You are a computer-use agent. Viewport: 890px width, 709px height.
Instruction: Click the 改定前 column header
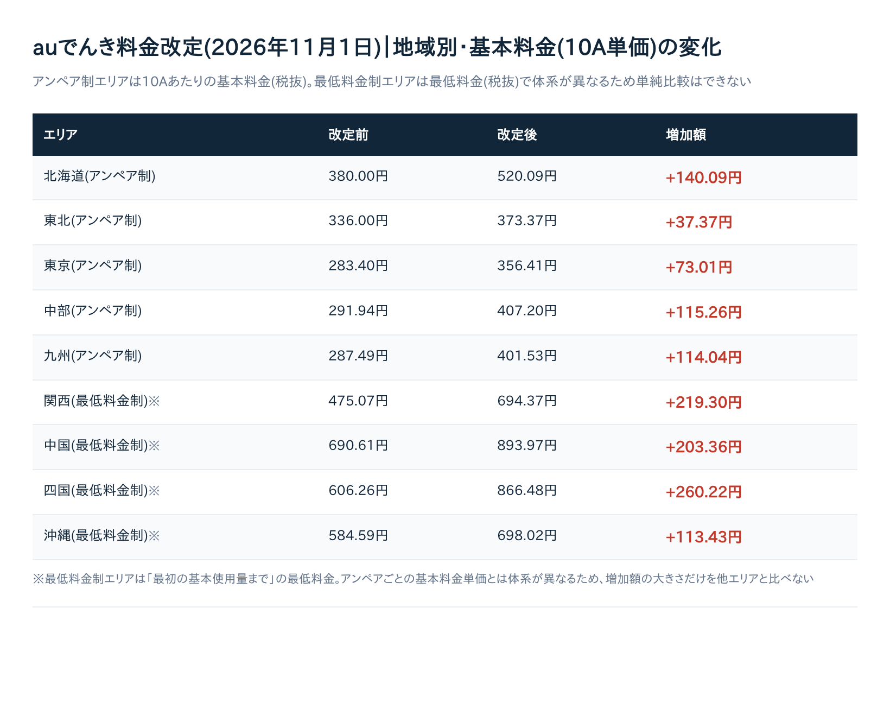pos(348,135)
